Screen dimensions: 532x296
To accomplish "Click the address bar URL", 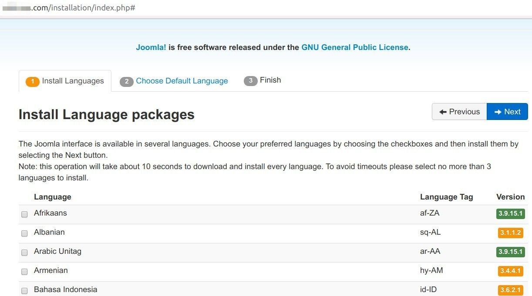I will (x=70, y=8).
